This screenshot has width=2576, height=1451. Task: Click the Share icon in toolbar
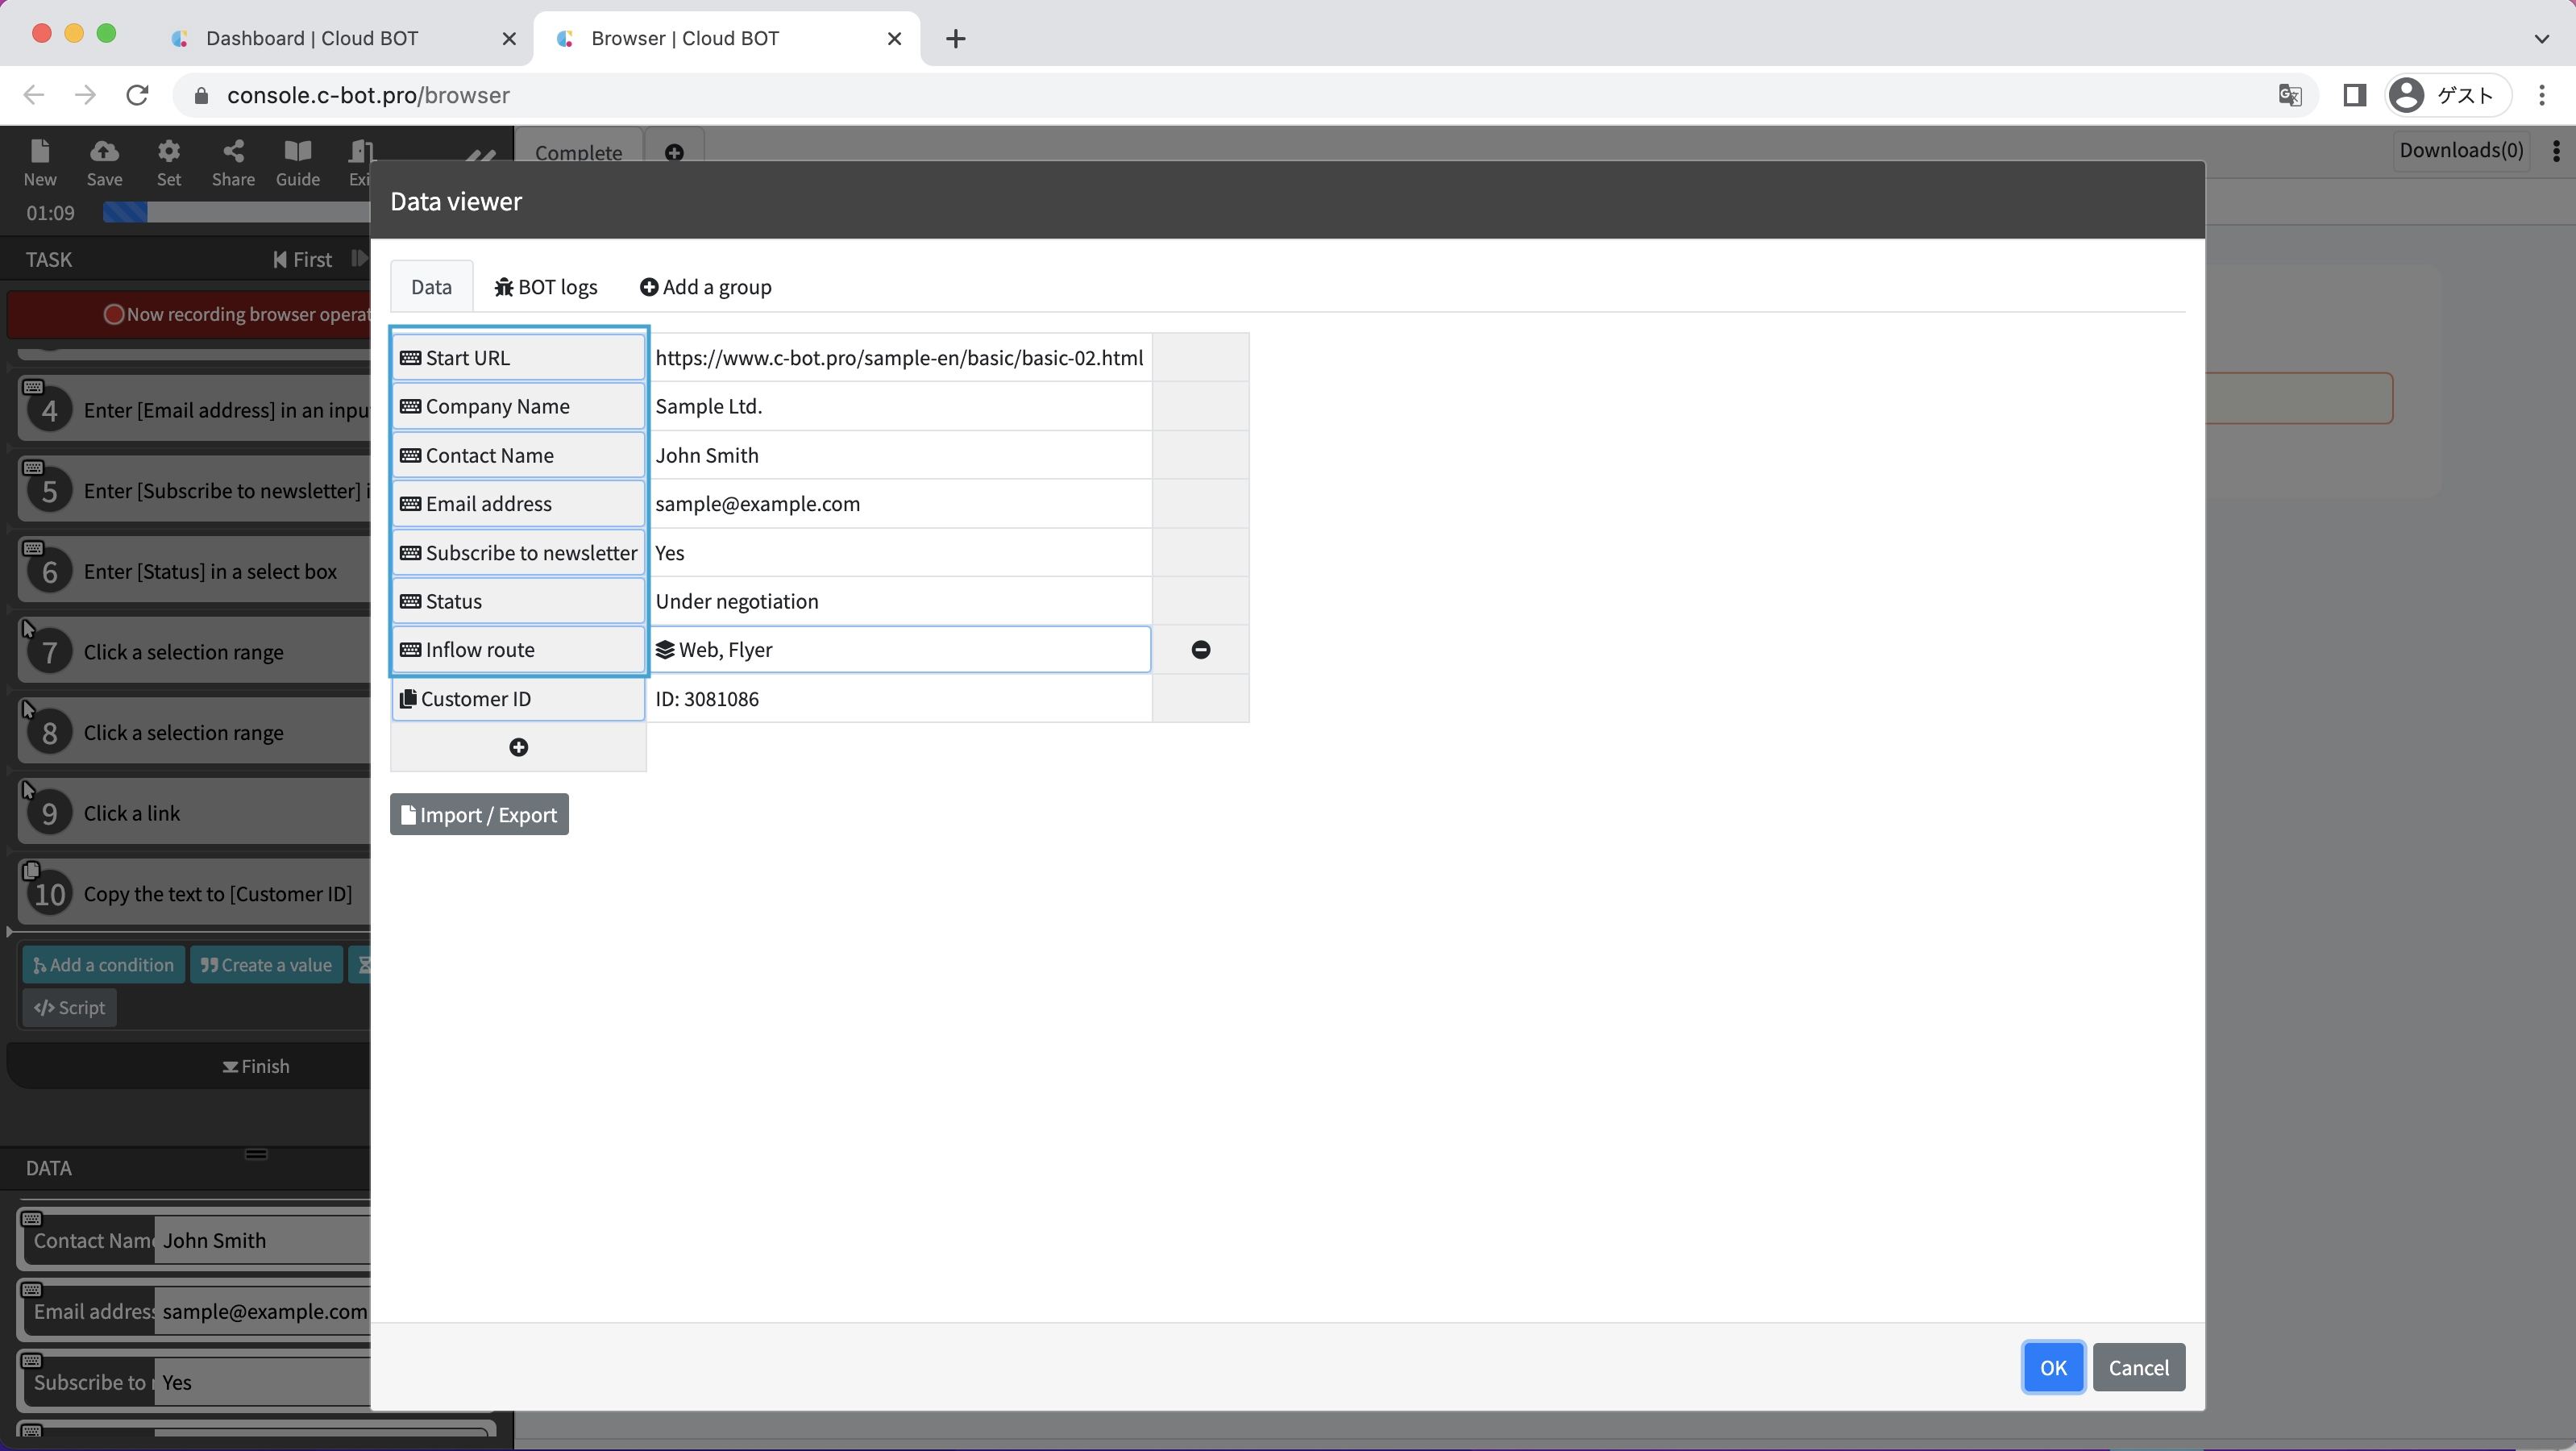tap(233, 162)
